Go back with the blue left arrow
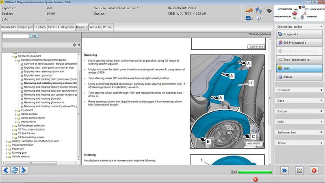This screenshot has height=183, width=325. pyautogui.click(x=6, y=170)
